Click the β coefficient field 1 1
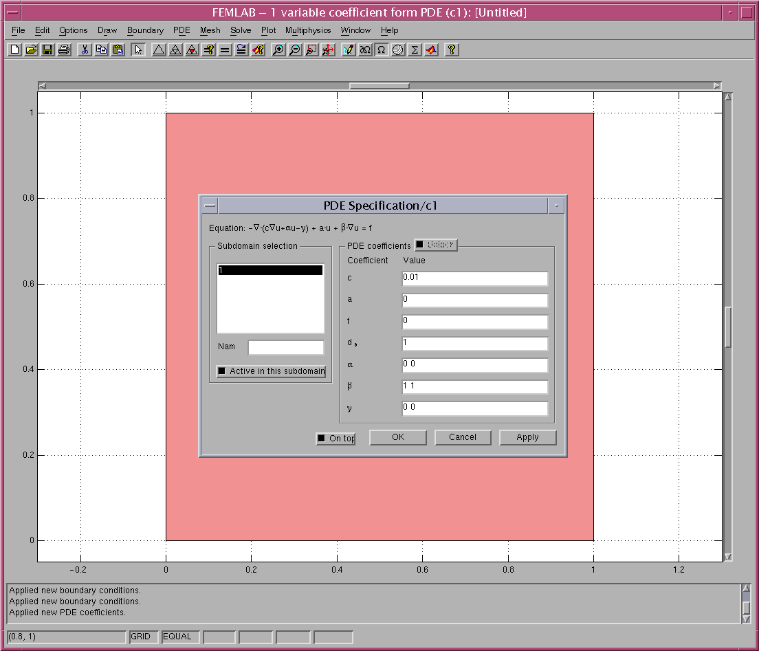 coord(475,387)
